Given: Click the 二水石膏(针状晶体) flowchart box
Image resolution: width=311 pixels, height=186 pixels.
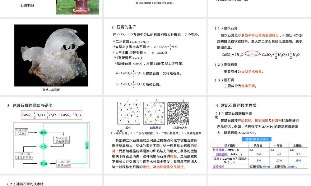Looking at the screenshot, I should coord(64,163).
